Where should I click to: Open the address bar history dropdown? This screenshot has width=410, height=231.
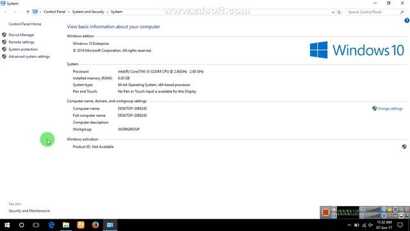pos(333,12)
